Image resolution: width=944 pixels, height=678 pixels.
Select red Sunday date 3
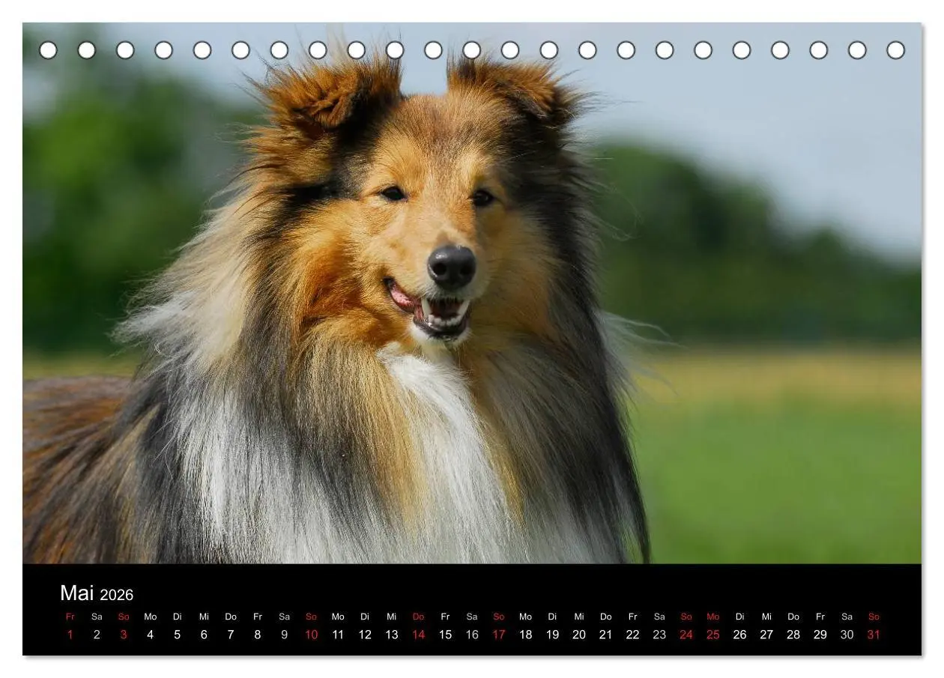click(x=124, y=635)
